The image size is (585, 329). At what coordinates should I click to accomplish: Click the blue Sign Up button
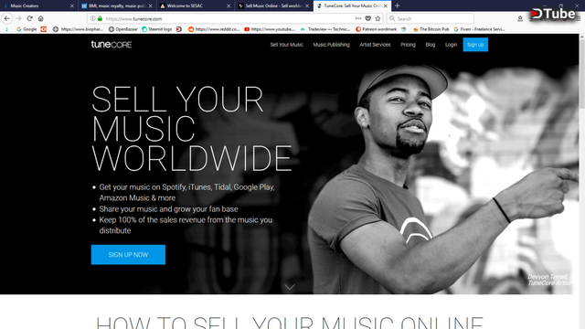point(475,45)
